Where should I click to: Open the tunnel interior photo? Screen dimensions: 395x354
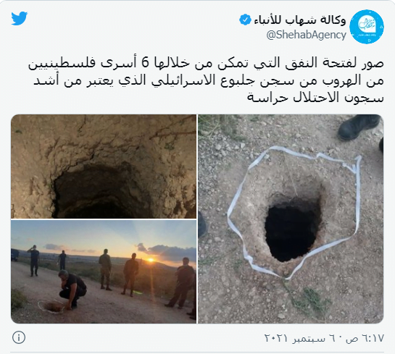pos(104,167)
